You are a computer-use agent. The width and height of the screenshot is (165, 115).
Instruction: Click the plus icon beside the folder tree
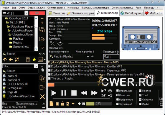(x=42, y=23)
